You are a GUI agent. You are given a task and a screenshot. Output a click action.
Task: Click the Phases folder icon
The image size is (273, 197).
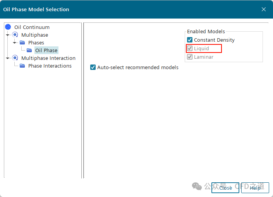tap(22, 42)
